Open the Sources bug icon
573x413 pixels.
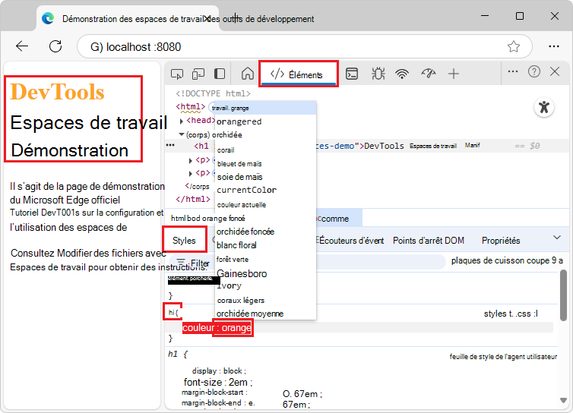(378, 74)
